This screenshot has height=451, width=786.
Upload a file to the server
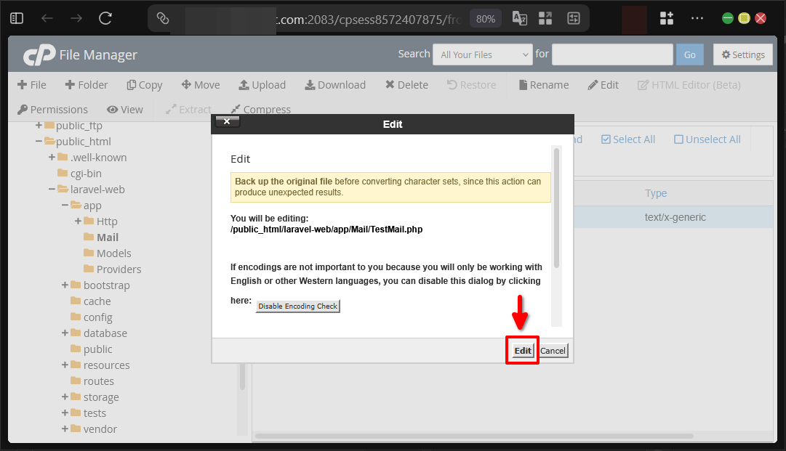[x=262, y=85]
